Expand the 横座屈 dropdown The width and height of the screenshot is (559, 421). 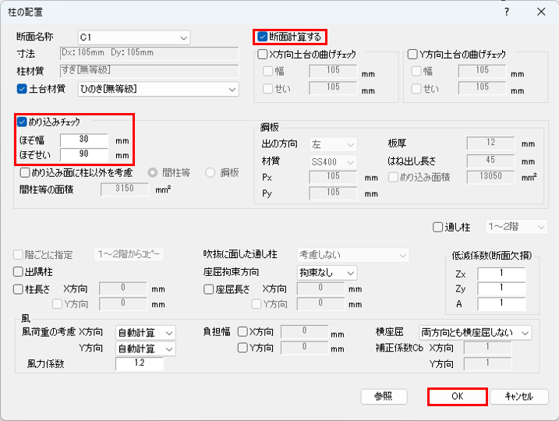(x=475, y=333)
